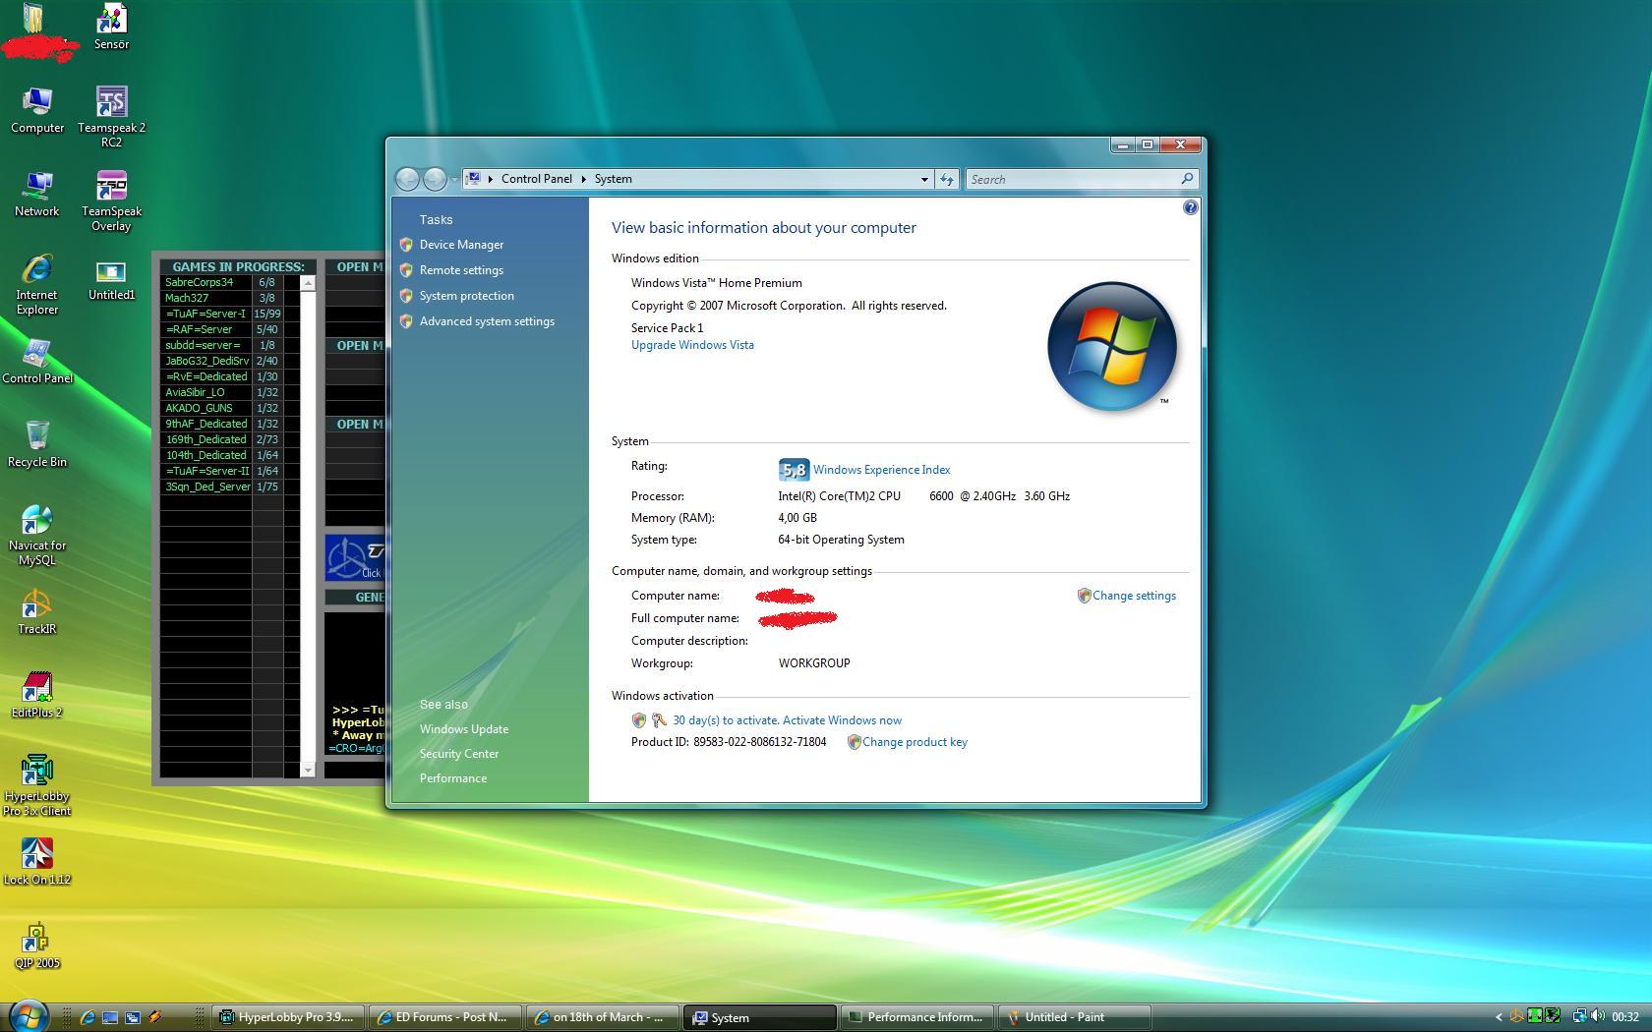Open Remote settings link
The width and height of the screenshot is (1652, 1032).
coord(461,270)
